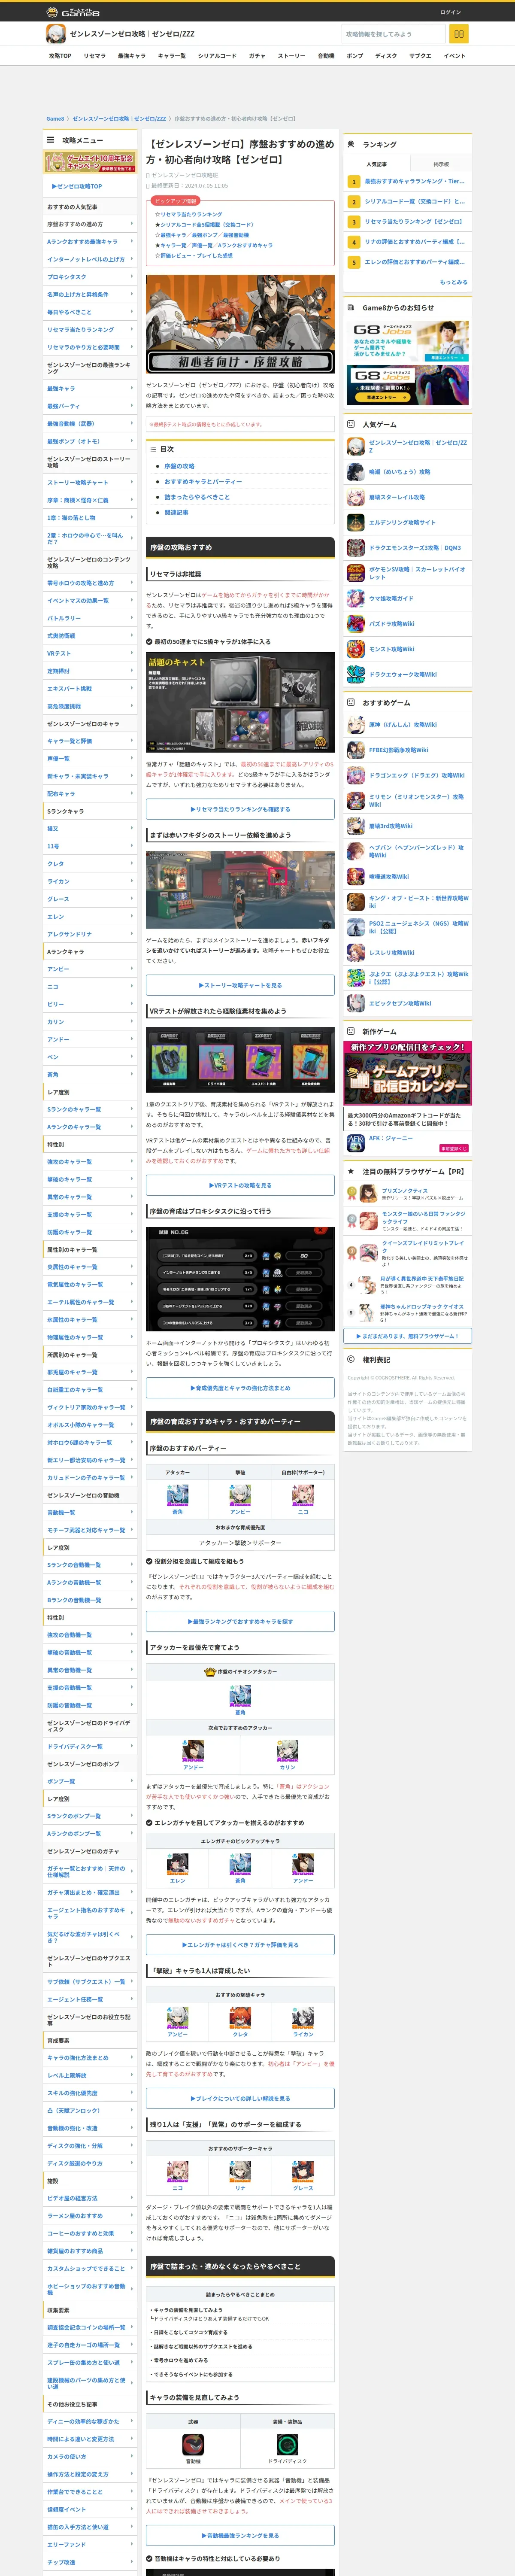Open リセマラ in navigation bar

pyautogui.click(x=94, y=56)
